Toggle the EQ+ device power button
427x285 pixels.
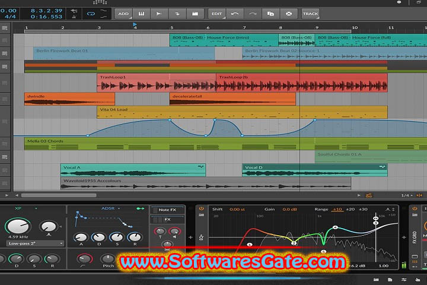pos(201,208)
